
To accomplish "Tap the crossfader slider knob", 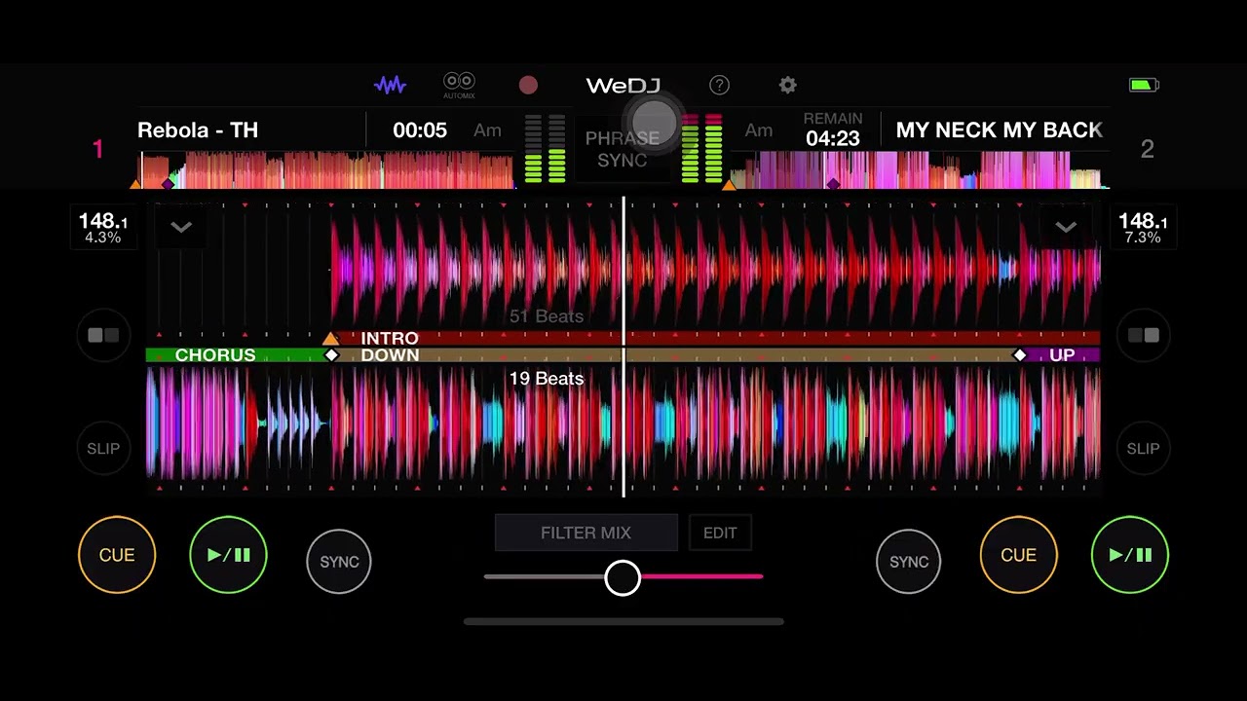I will tap(623, 577).
